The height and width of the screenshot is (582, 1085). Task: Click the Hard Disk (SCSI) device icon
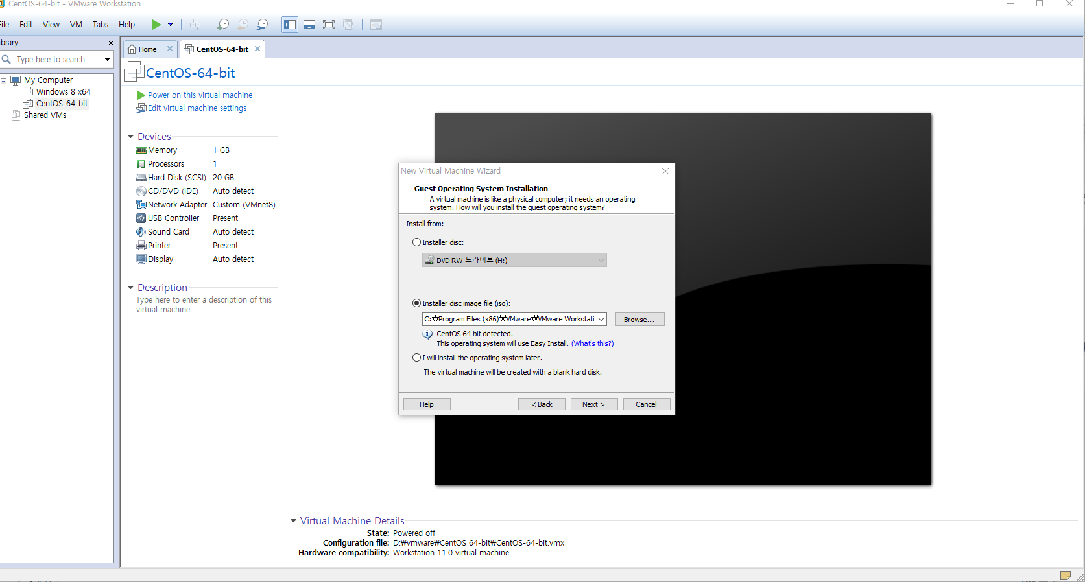tap(141, 178)
